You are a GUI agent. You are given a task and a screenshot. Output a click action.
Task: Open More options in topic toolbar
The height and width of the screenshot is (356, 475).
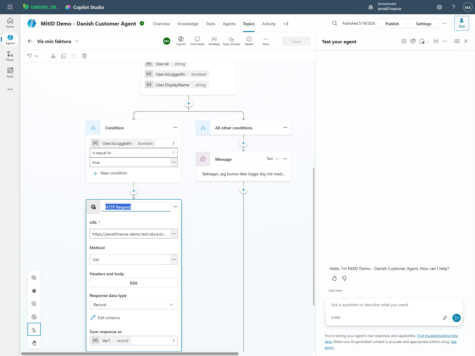click(x=265, y=41)
